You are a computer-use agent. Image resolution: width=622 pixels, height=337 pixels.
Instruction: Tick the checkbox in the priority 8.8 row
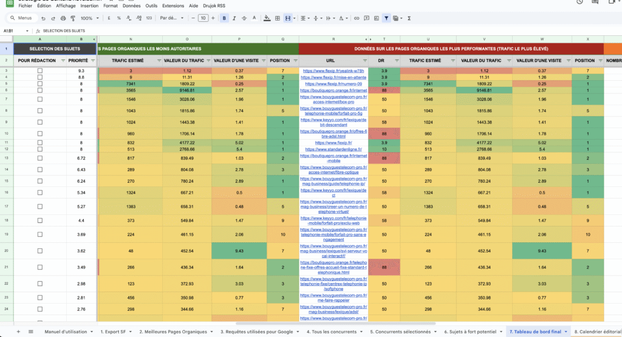(x=39, y=77)
